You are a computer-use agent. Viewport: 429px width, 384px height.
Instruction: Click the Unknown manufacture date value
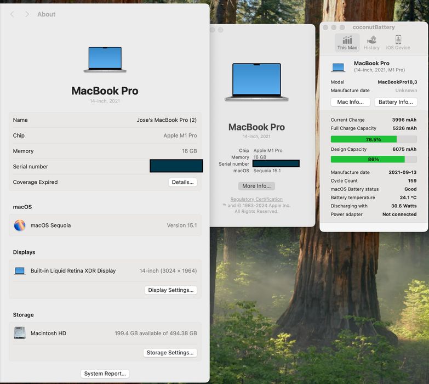tap(406, 91)
